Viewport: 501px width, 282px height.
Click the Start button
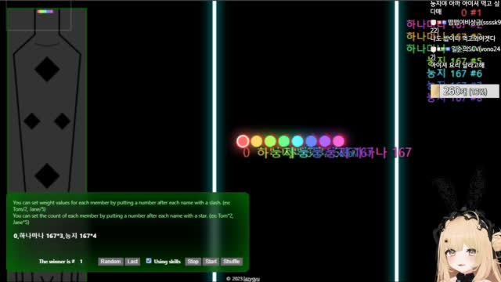pyautogui.click(x=211, y=261)
